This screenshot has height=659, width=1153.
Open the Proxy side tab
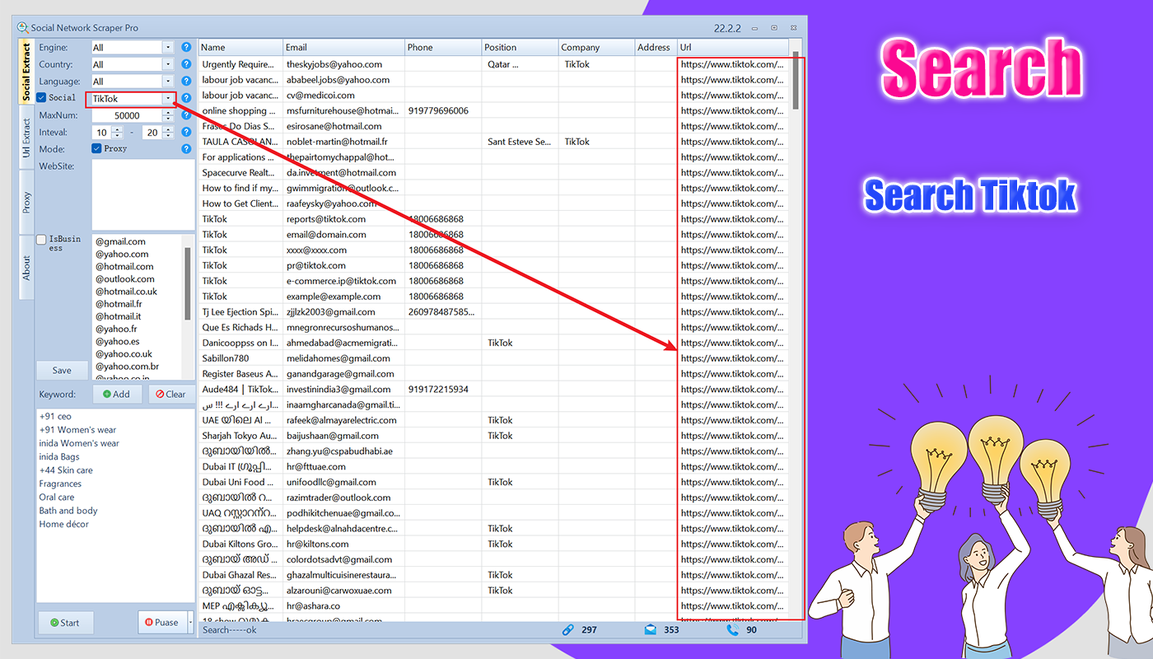[x=26, y=203]
